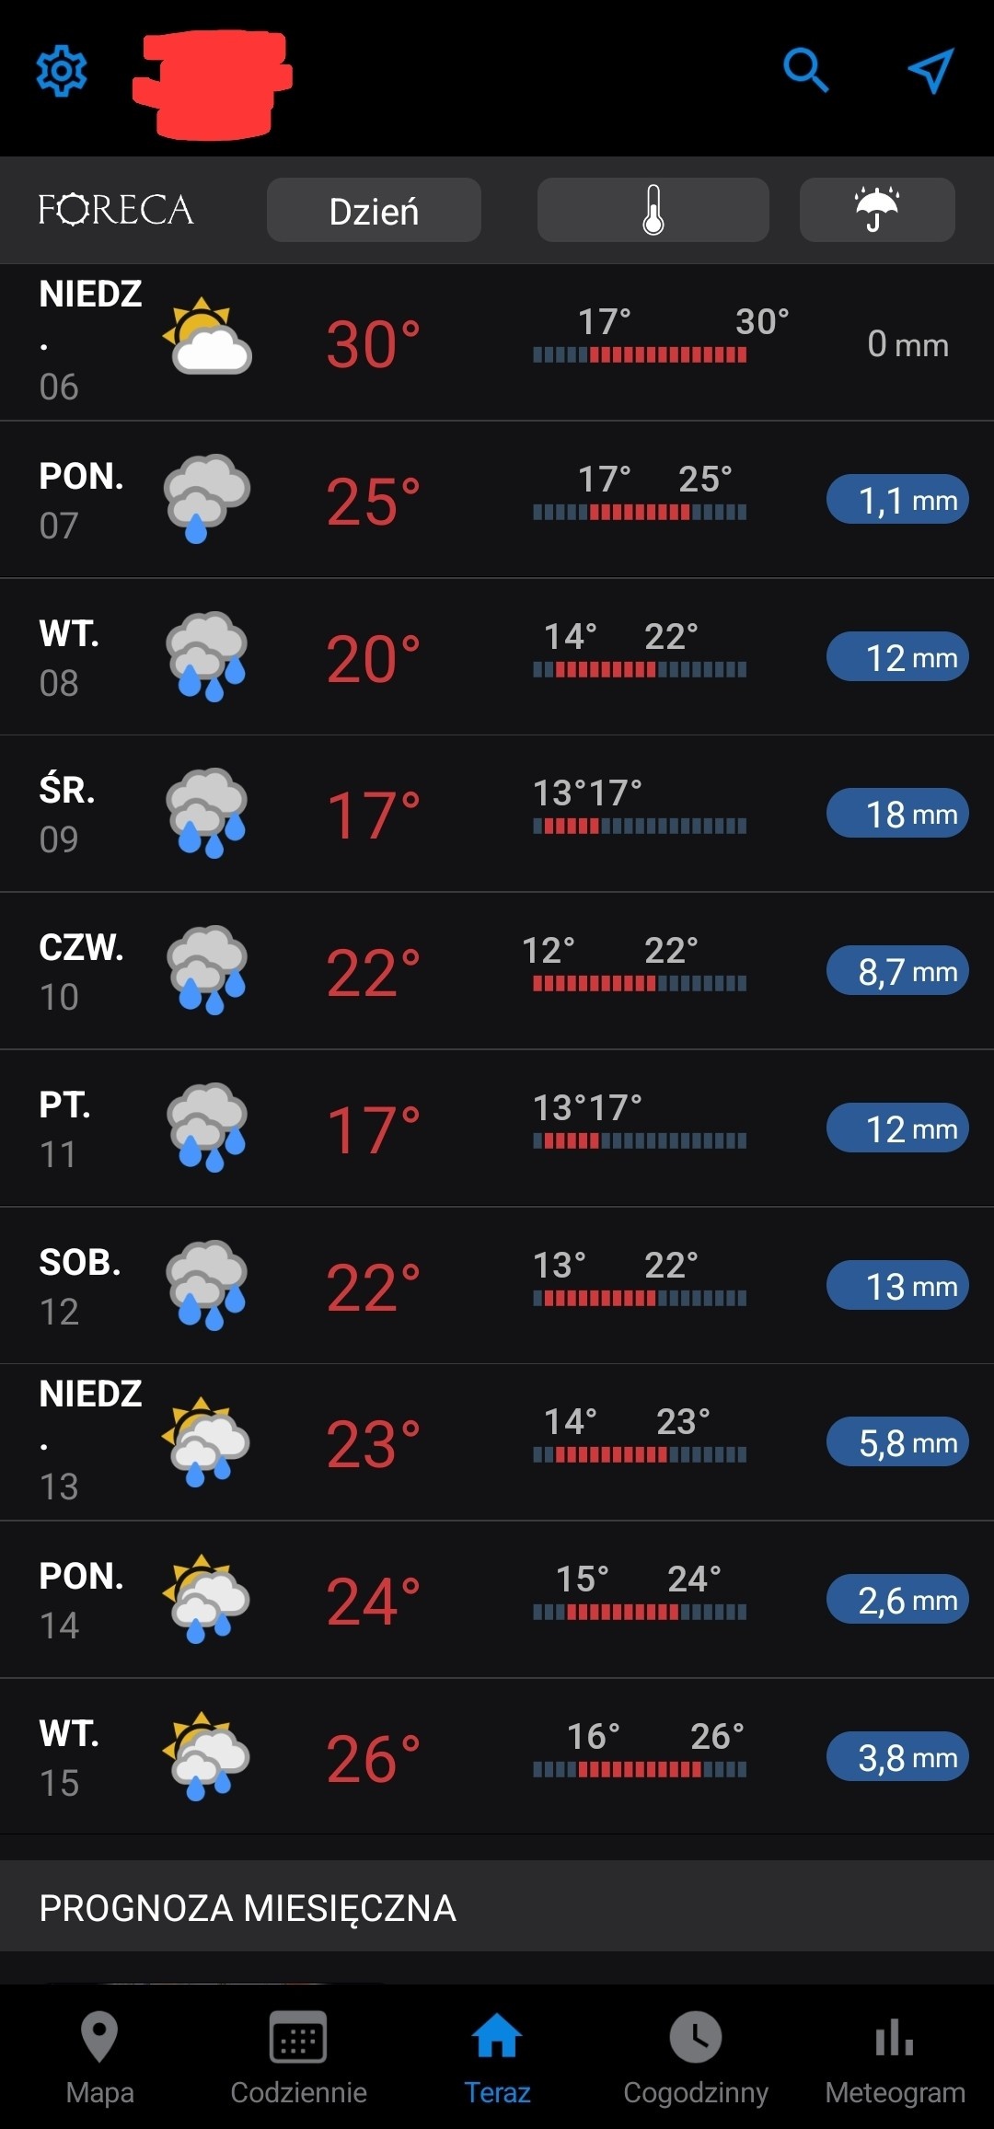Tap the Foreca logo
Screen dimensions: 994x2129
116,210
